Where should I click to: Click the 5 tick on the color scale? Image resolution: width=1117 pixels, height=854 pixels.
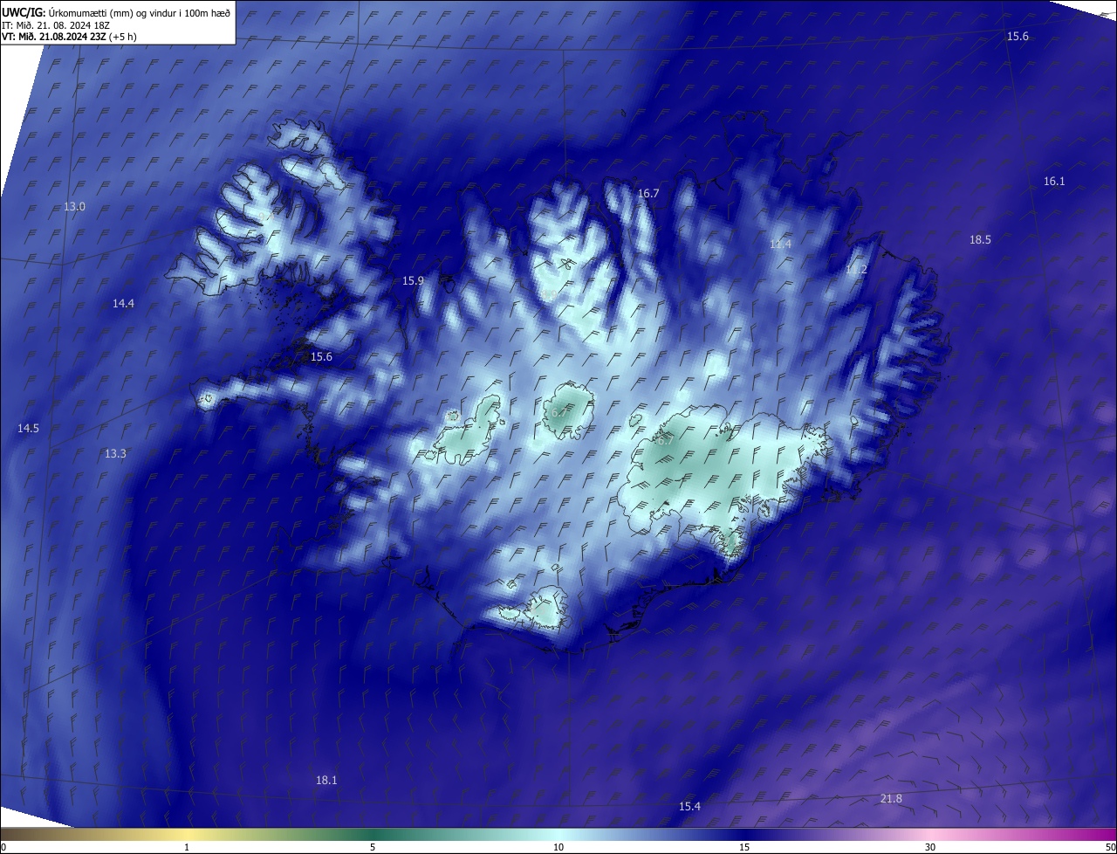(x=373, y=847)
